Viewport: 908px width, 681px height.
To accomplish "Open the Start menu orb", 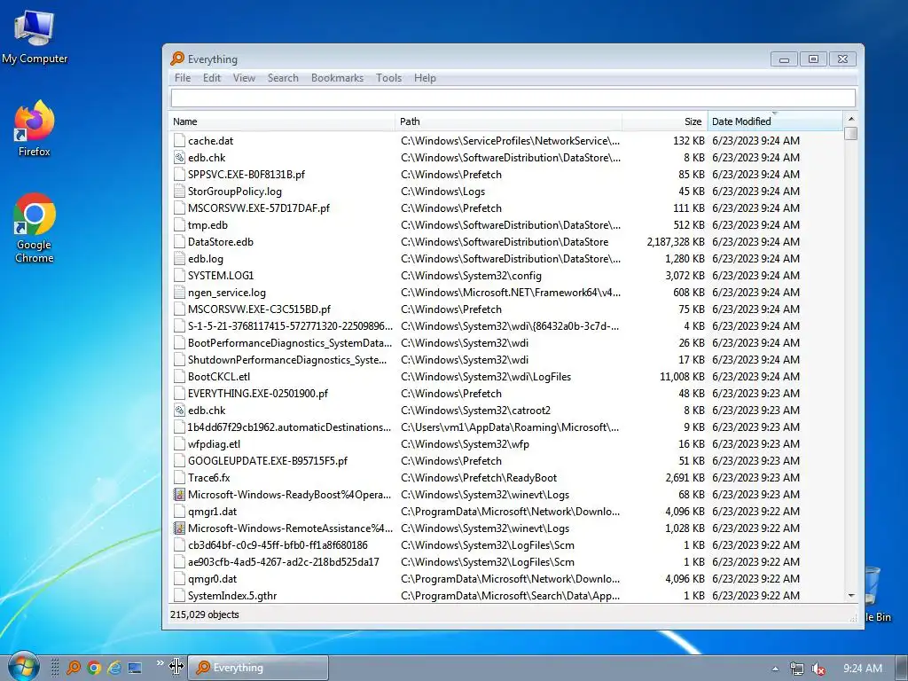I will click(x=23, y=667).
